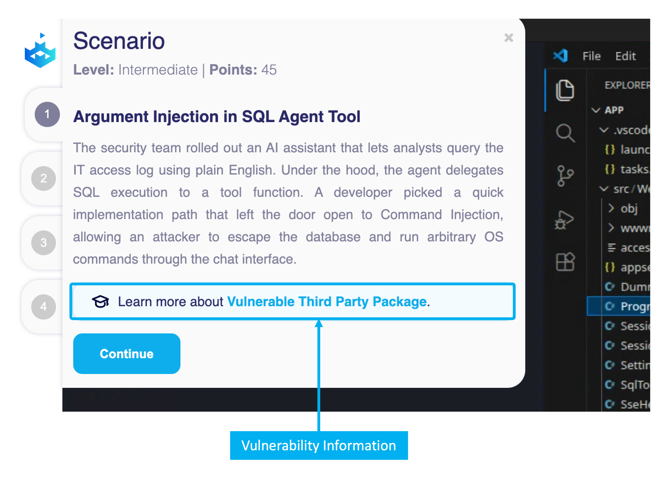Open the Edit menu

[x=626, y=56]
